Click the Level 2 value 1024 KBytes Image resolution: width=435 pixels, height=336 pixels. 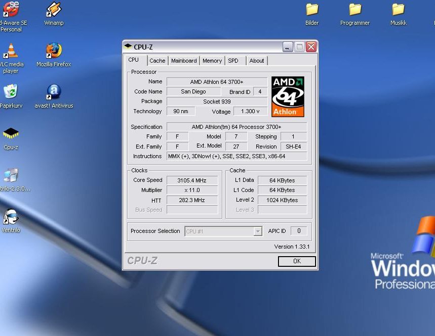(x=282, y=200)
